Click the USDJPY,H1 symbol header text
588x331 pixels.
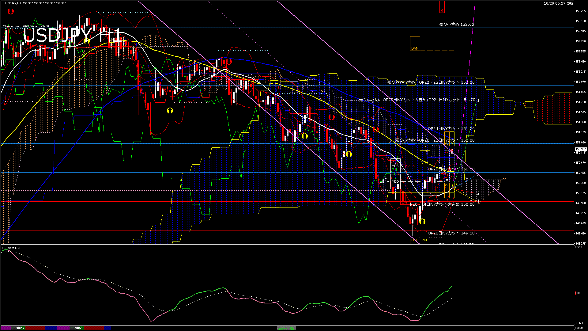(x=13, y=3)
